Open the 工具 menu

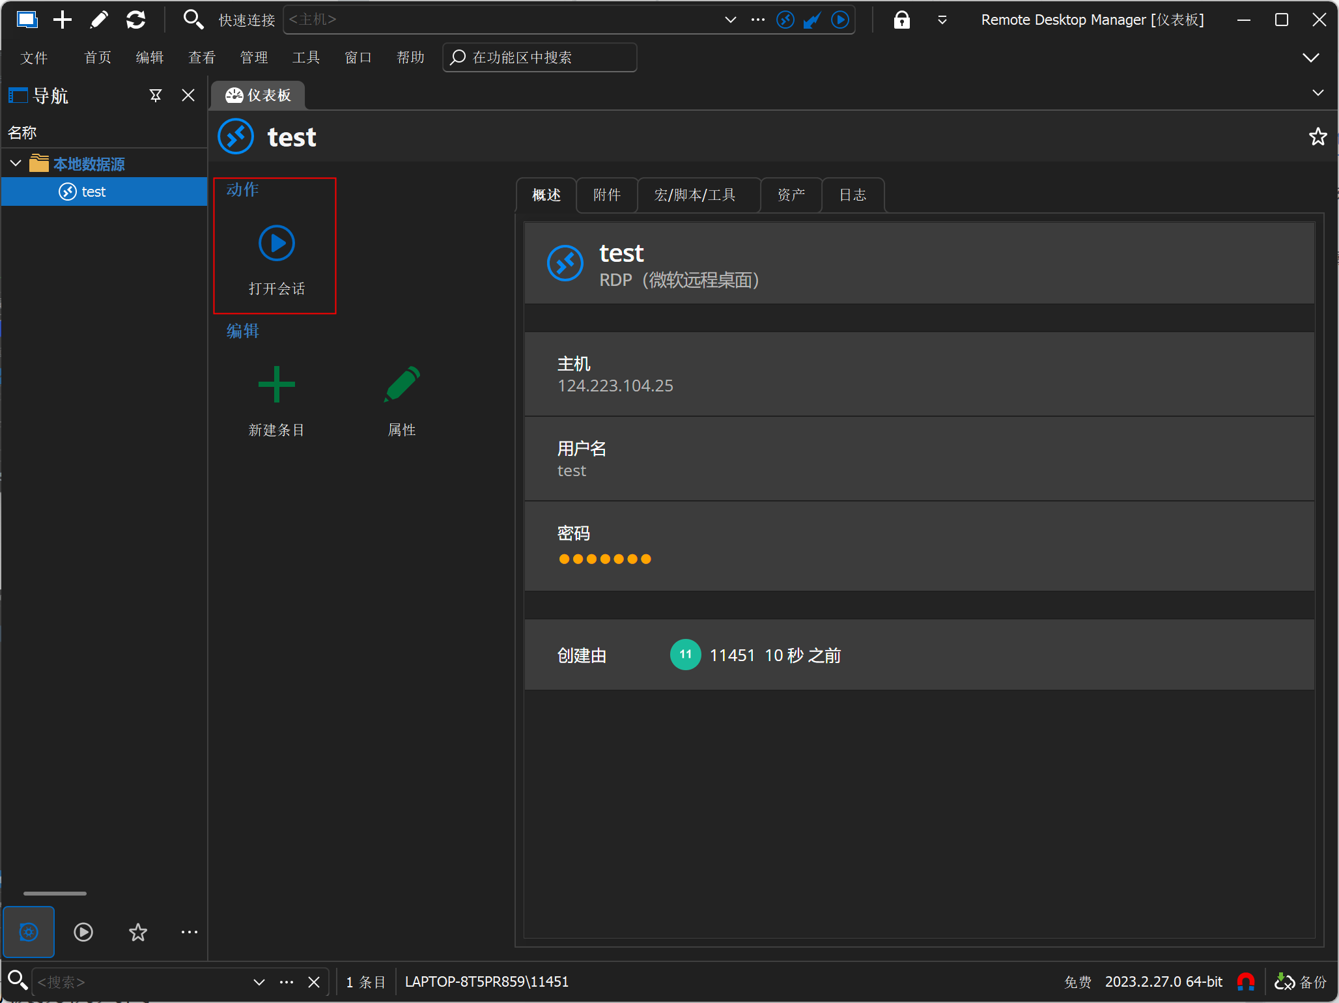coord(306,57)
